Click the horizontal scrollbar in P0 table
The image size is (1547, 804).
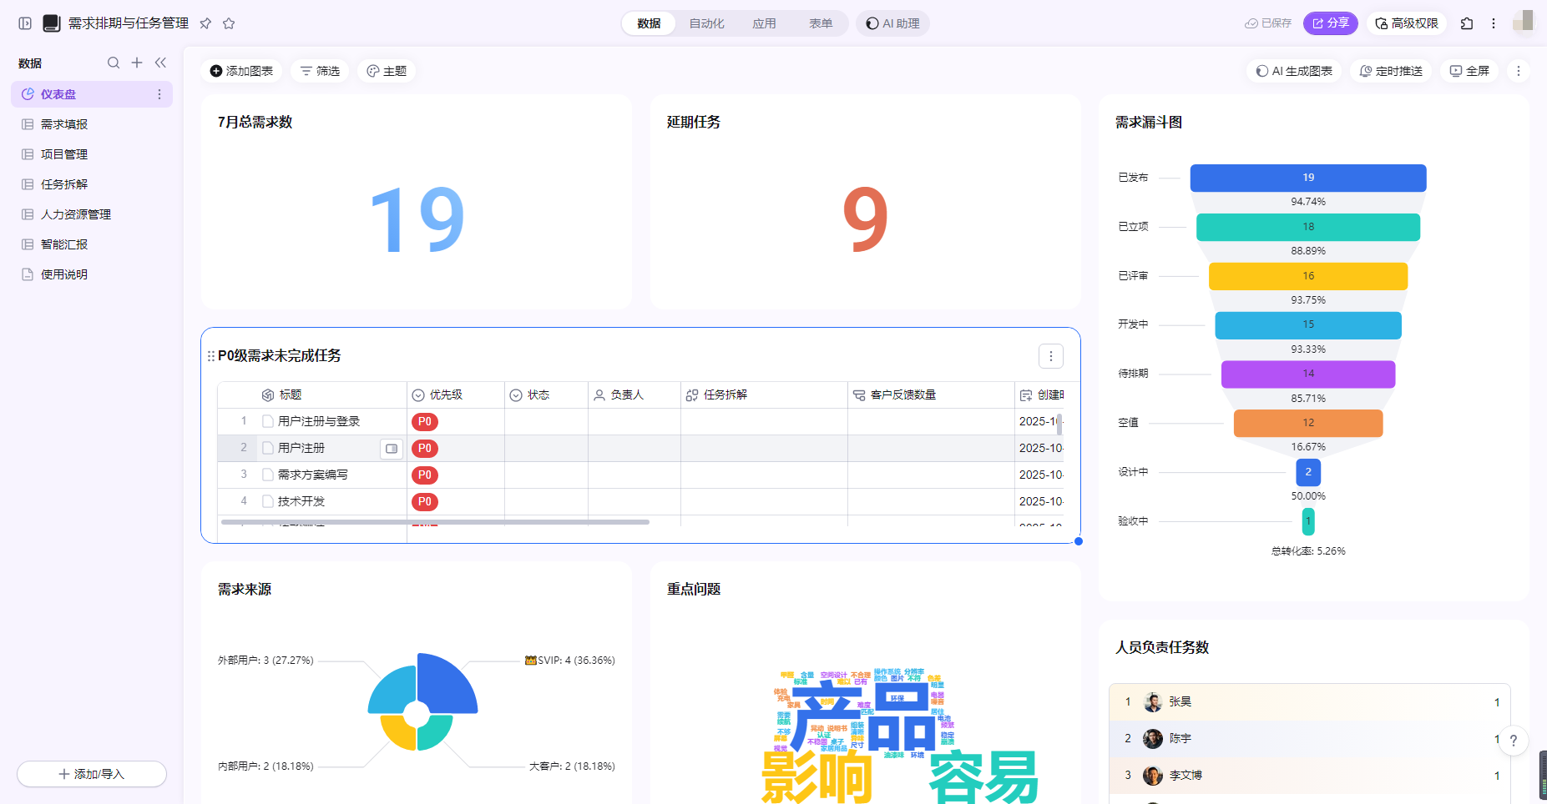(x=434, y=522)
